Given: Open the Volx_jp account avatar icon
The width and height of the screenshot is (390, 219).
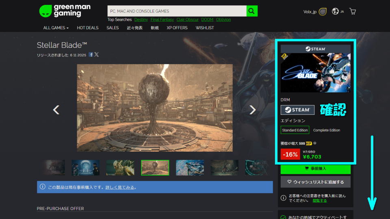Looking at the screenshot, I should pos(323,12).
